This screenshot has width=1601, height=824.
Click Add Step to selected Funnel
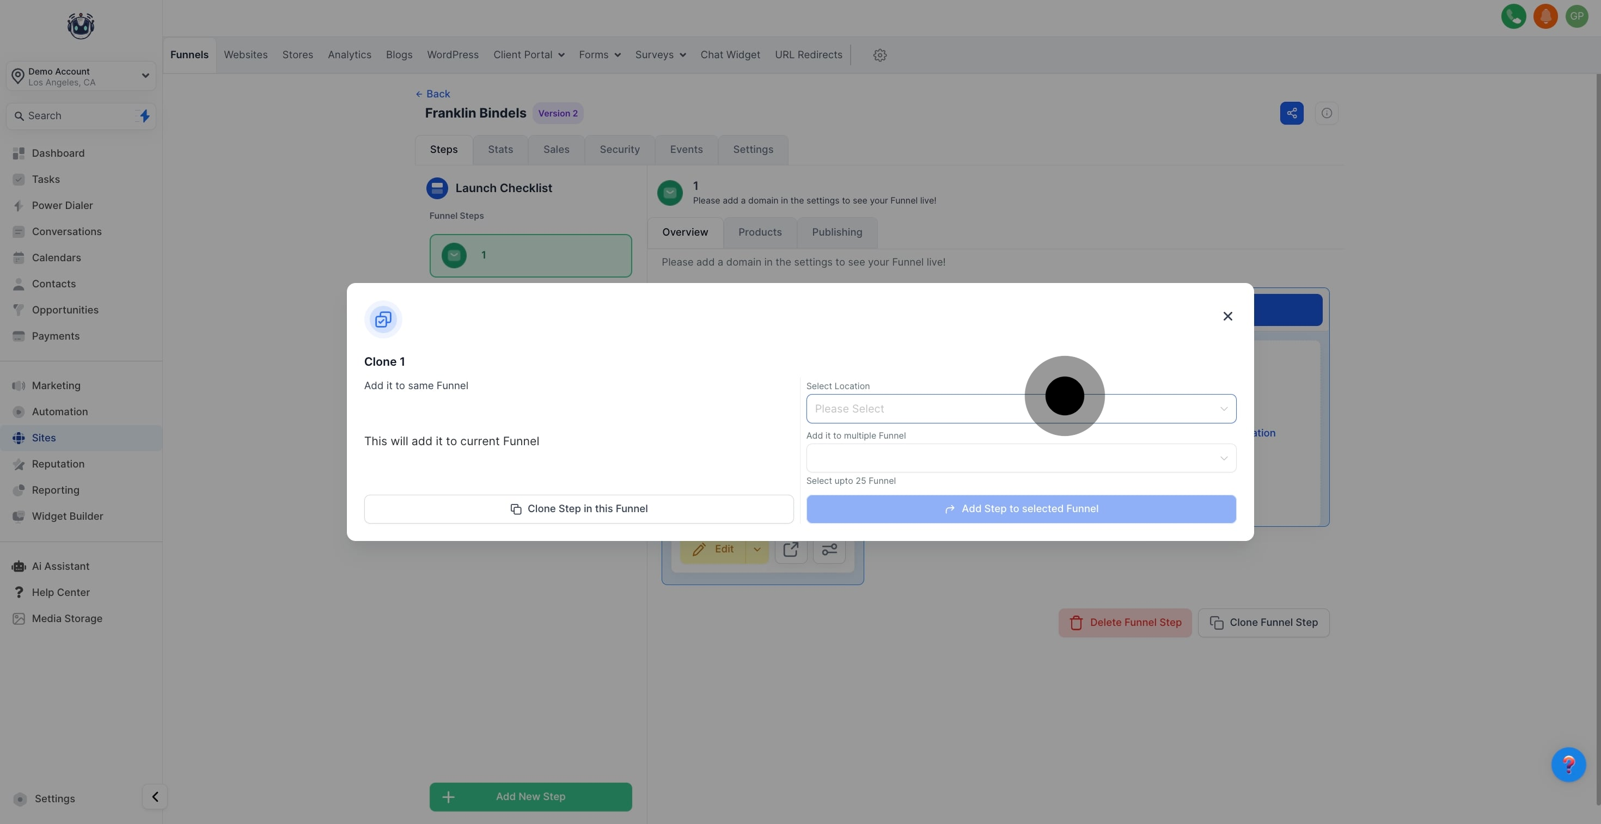point(1021,509)
